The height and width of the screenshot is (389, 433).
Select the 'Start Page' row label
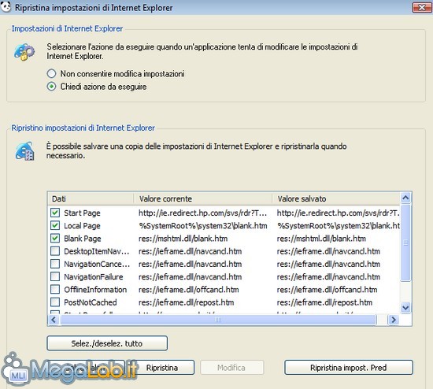click(x=82, y=213)
